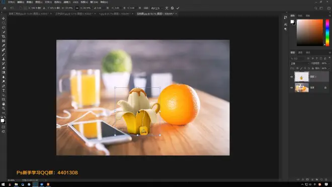
Task: Select the Brush tool
Action: click(4, 54)
